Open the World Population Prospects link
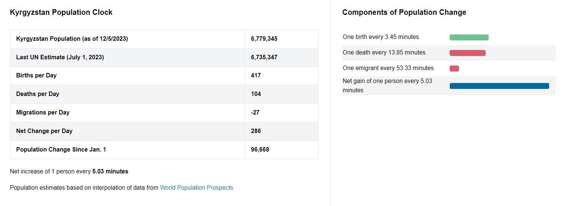Image resolution: width=564 pixels, height=206 pixels. [x=196, y=188]
